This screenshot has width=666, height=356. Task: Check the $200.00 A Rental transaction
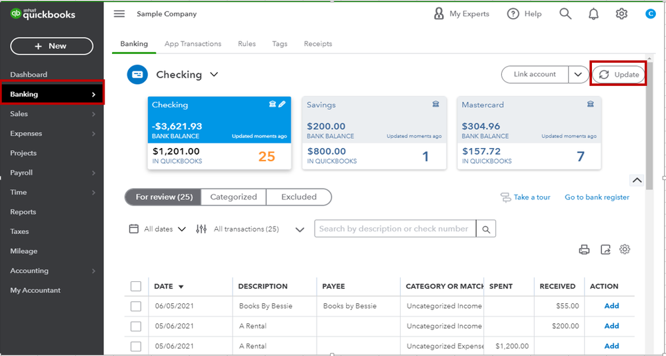(136, 326)
